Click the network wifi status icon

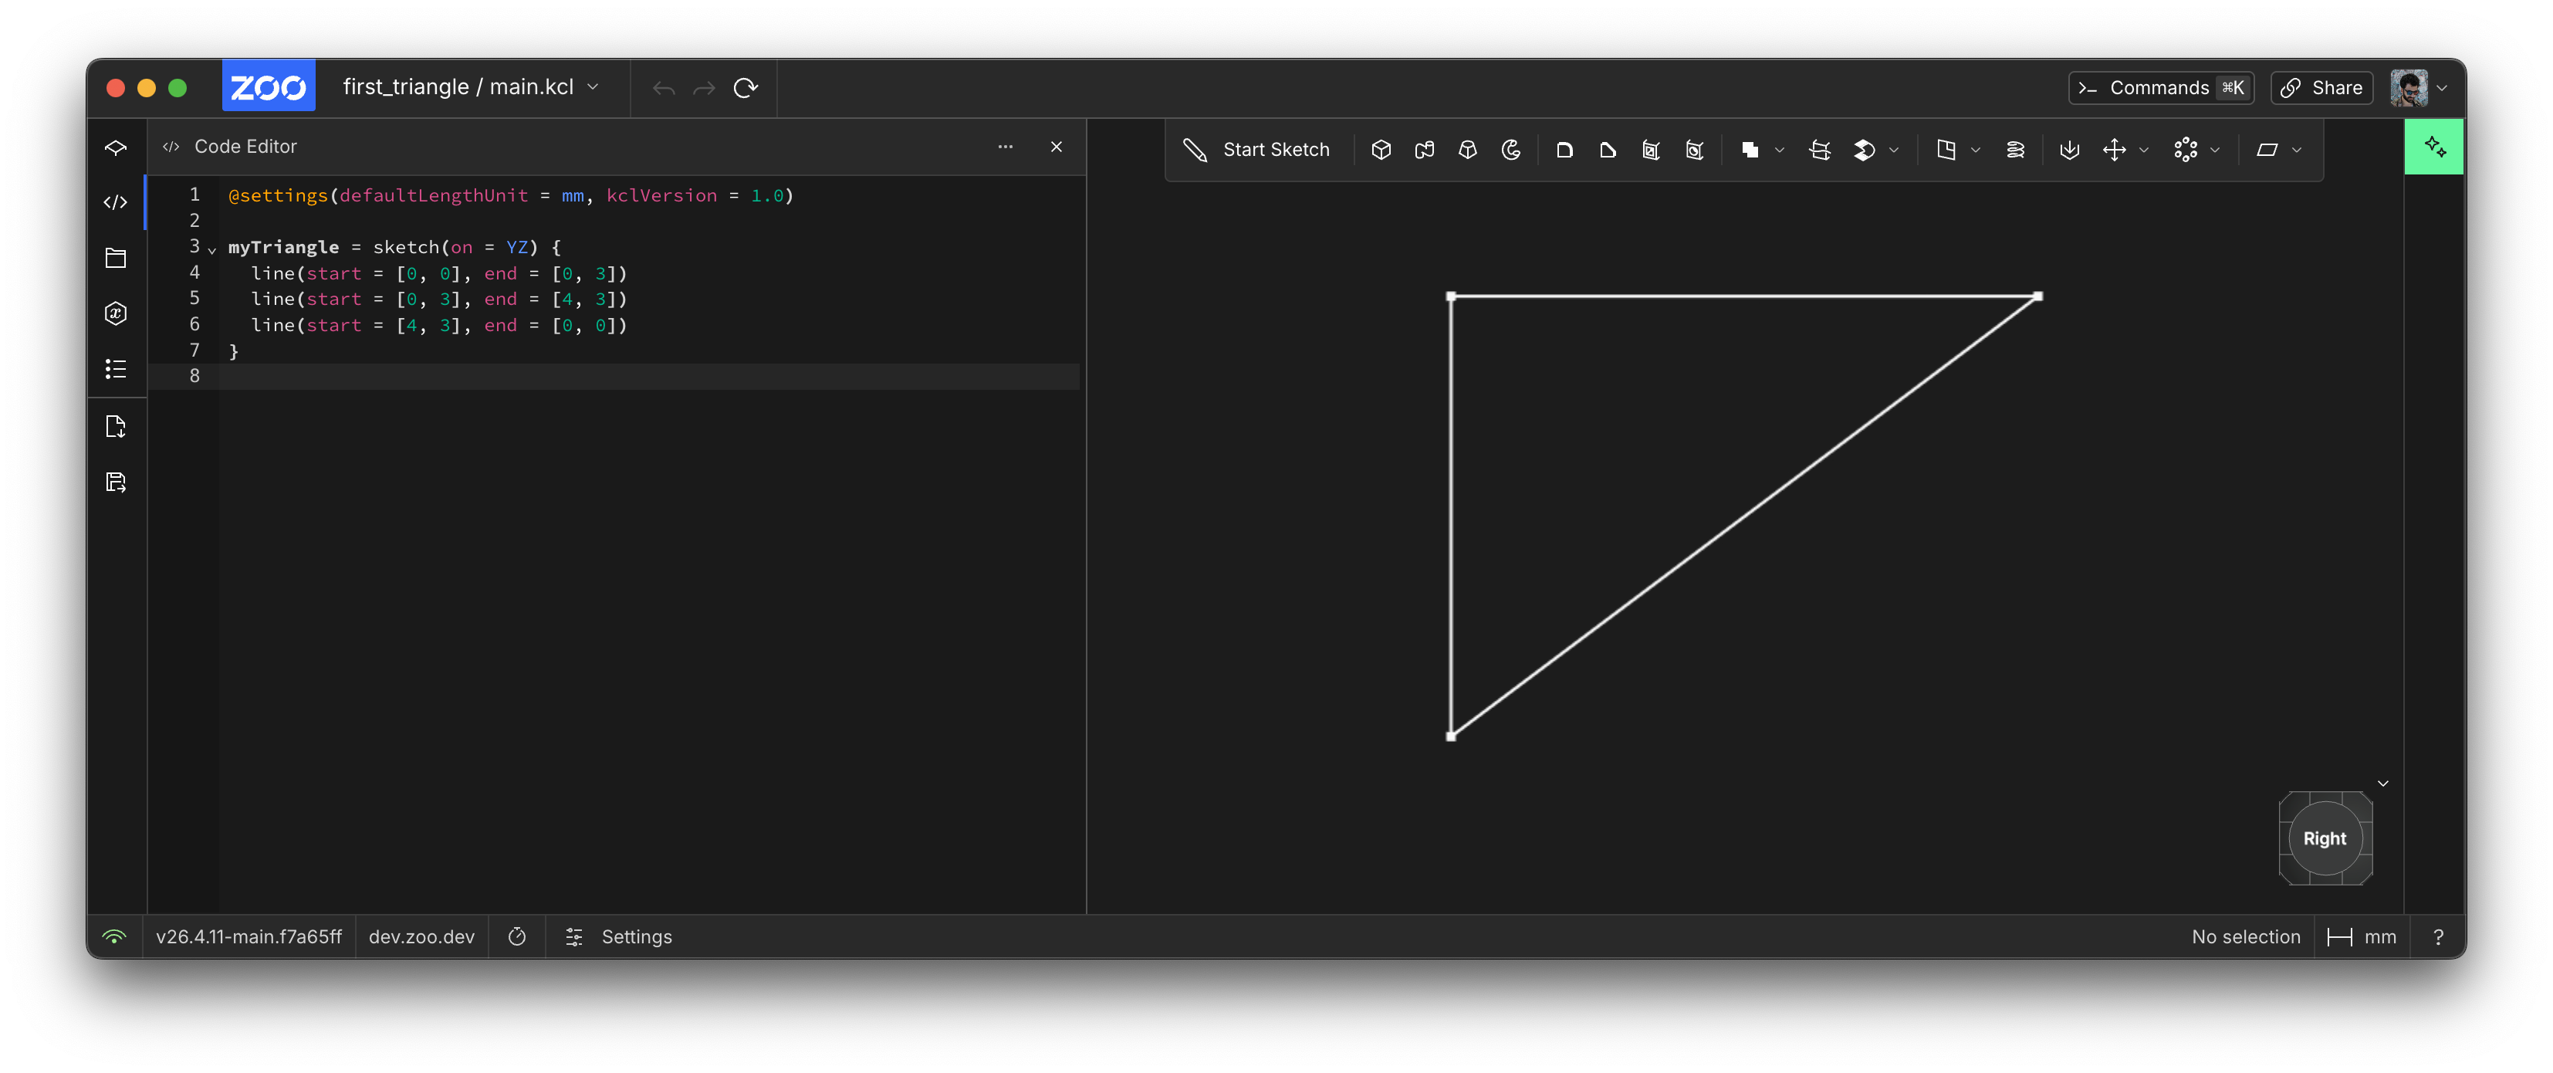point(115,936)
